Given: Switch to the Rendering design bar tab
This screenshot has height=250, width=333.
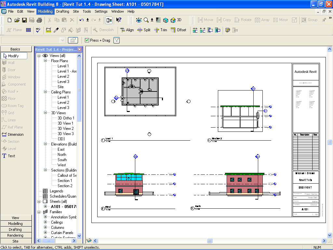Looking at the screenshot, I should pos(15,235).
